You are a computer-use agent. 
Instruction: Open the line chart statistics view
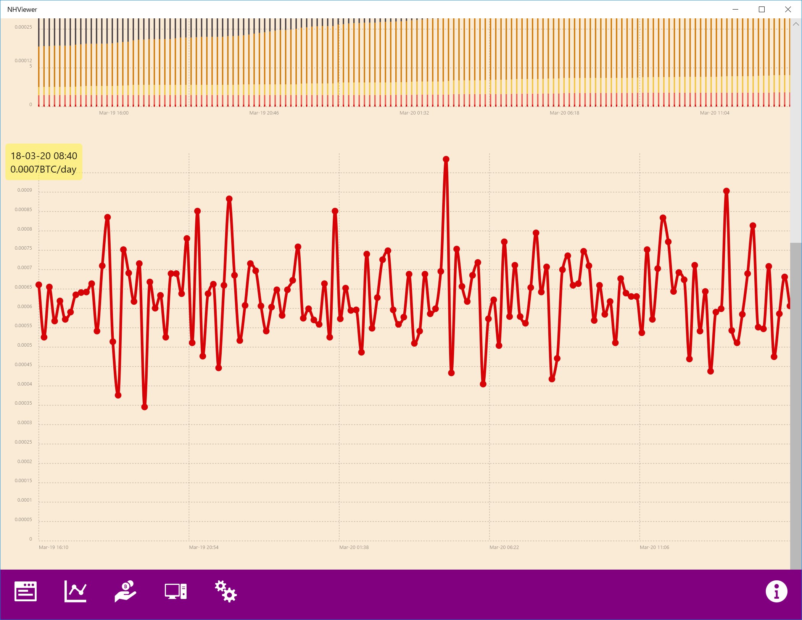[x=75, y=591]
